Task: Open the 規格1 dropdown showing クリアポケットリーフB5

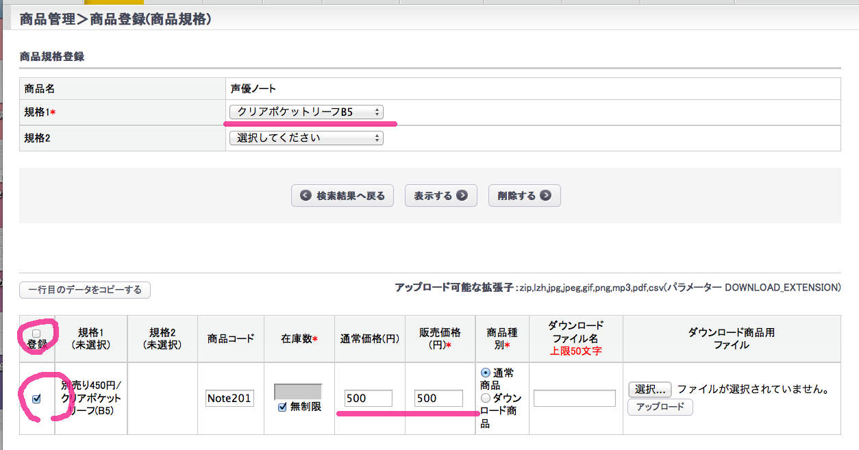Action: (306, 112)
